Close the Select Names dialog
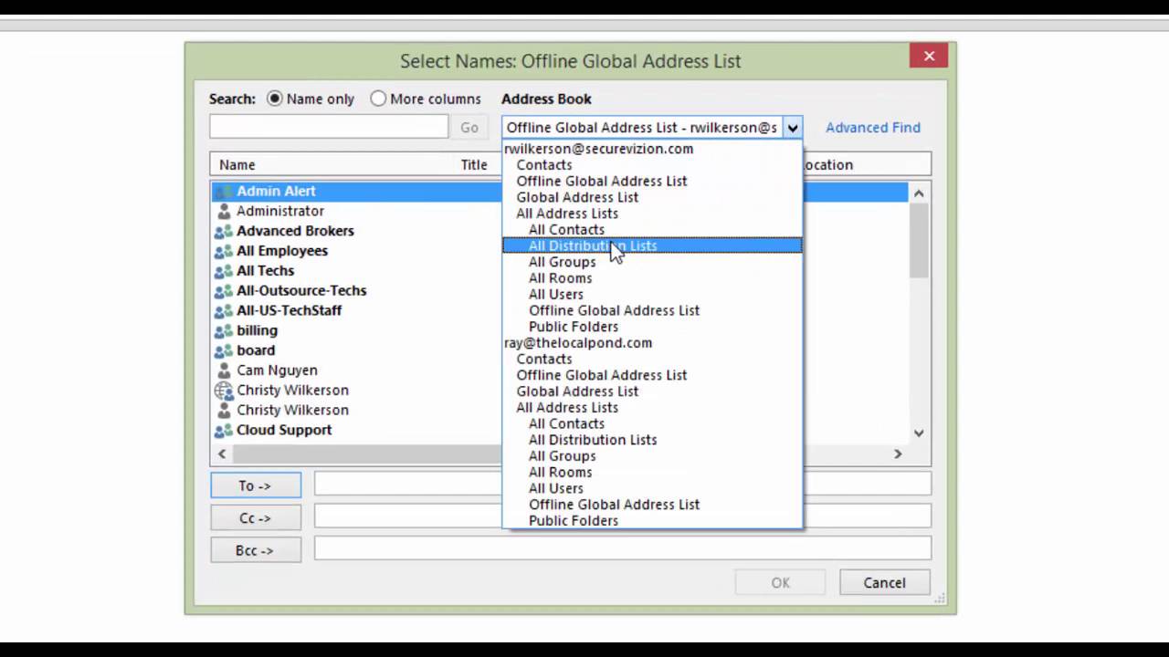1169x657 pixels. point(929,56)
